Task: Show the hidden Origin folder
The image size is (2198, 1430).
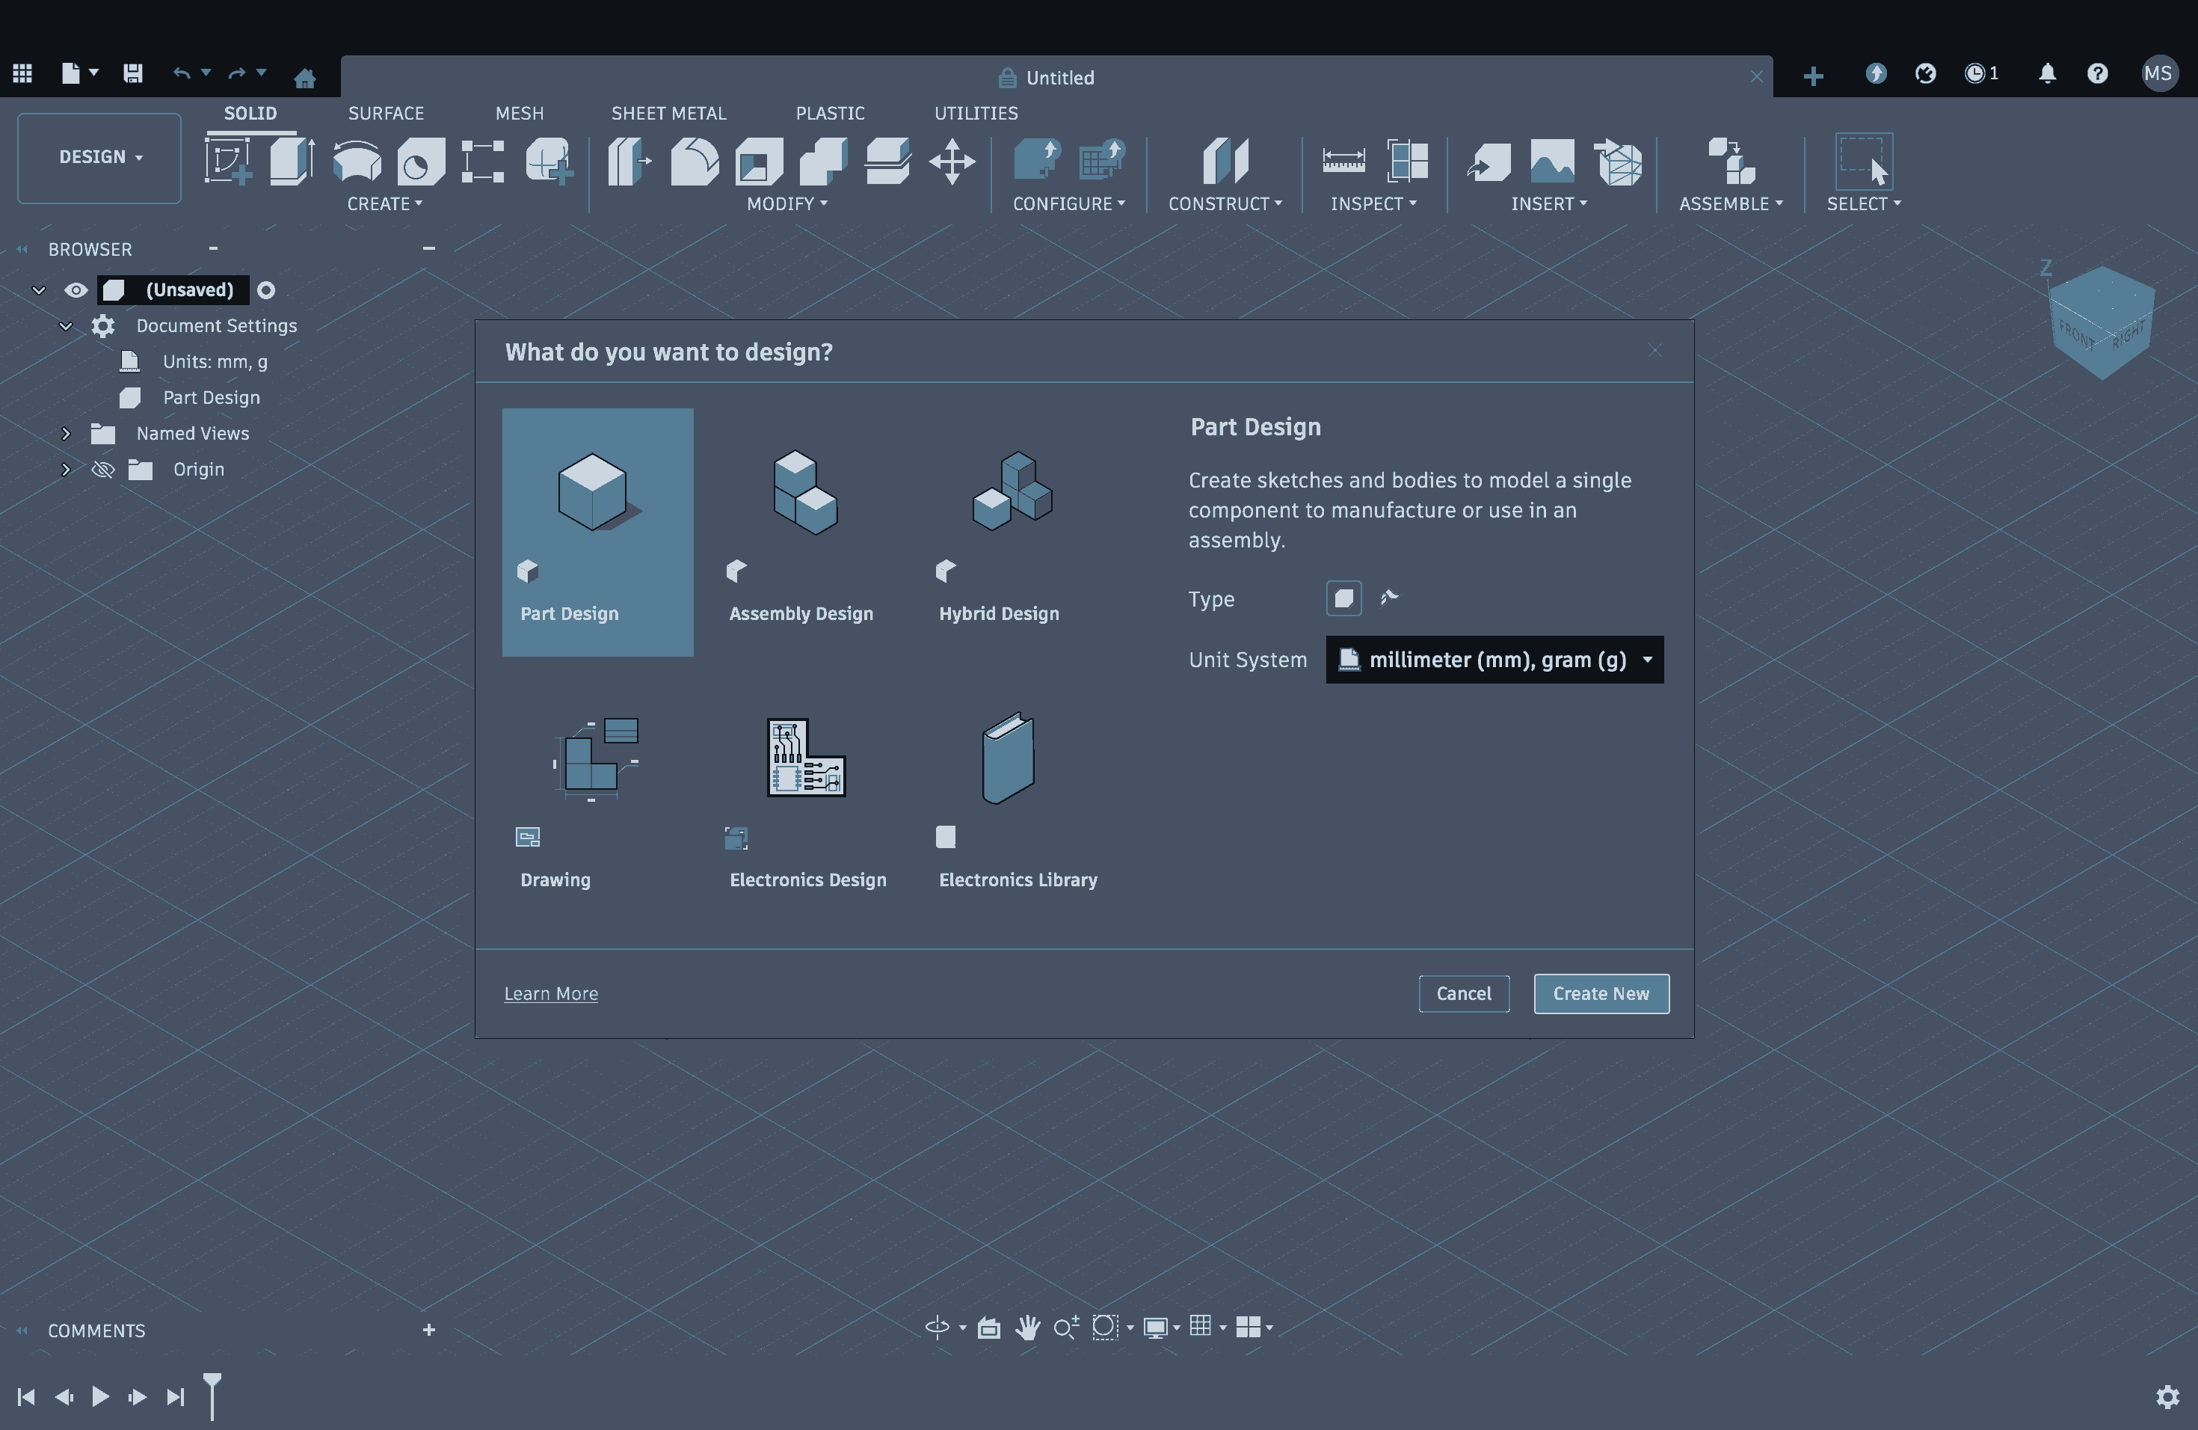Action: coord(102,470)
